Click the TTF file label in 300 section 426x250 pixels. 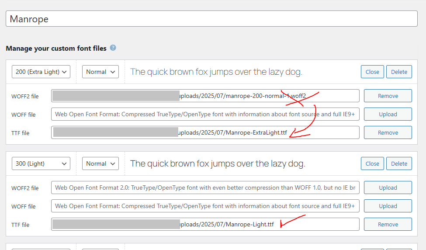pyautogui.click(x=21, y=225)
